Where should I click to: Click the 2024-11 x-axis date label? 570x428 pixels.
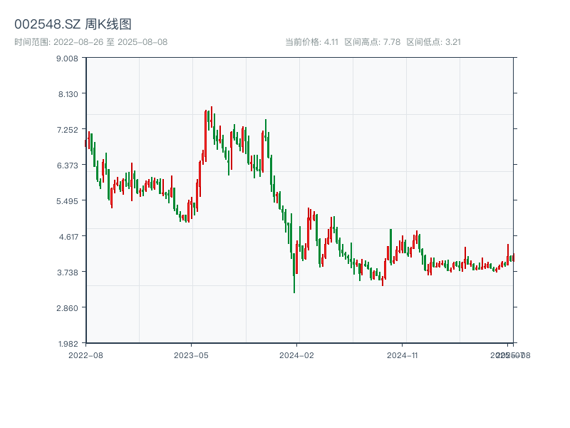[403, 355]
